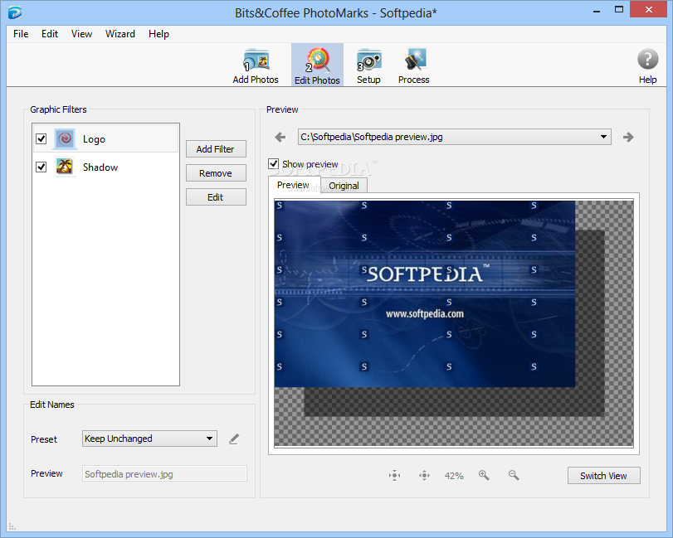This screenshot has height=538, width=673.
Task: Open the Edit menu
Action: (50, 34)
